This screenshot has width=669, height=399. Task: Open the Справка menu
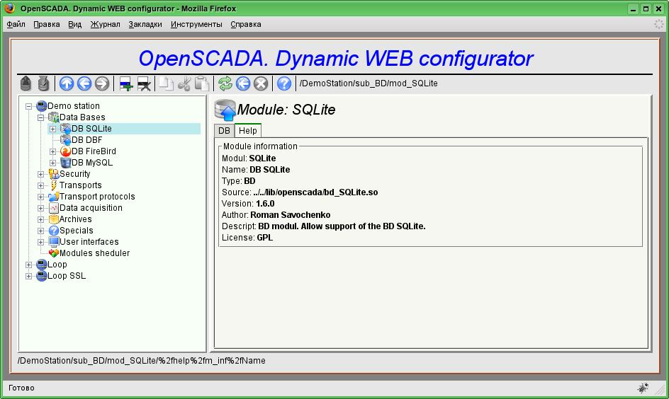point(246,24)
